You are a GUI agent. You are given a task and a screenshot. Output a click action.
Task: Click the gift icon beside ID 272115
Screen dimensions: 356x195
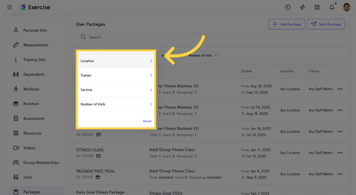click(98, 177)
